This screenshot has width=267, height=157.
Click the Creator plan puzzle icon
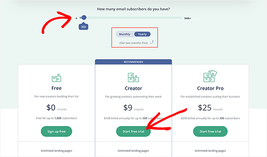point(133,77)
